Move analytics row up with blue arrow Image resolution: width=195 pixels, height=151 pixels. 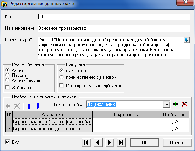pyautogui.click(x=29, y=106)
